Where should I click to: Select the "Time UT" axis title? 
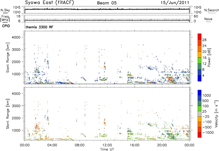pyautogui.click(x=107, y=149)
